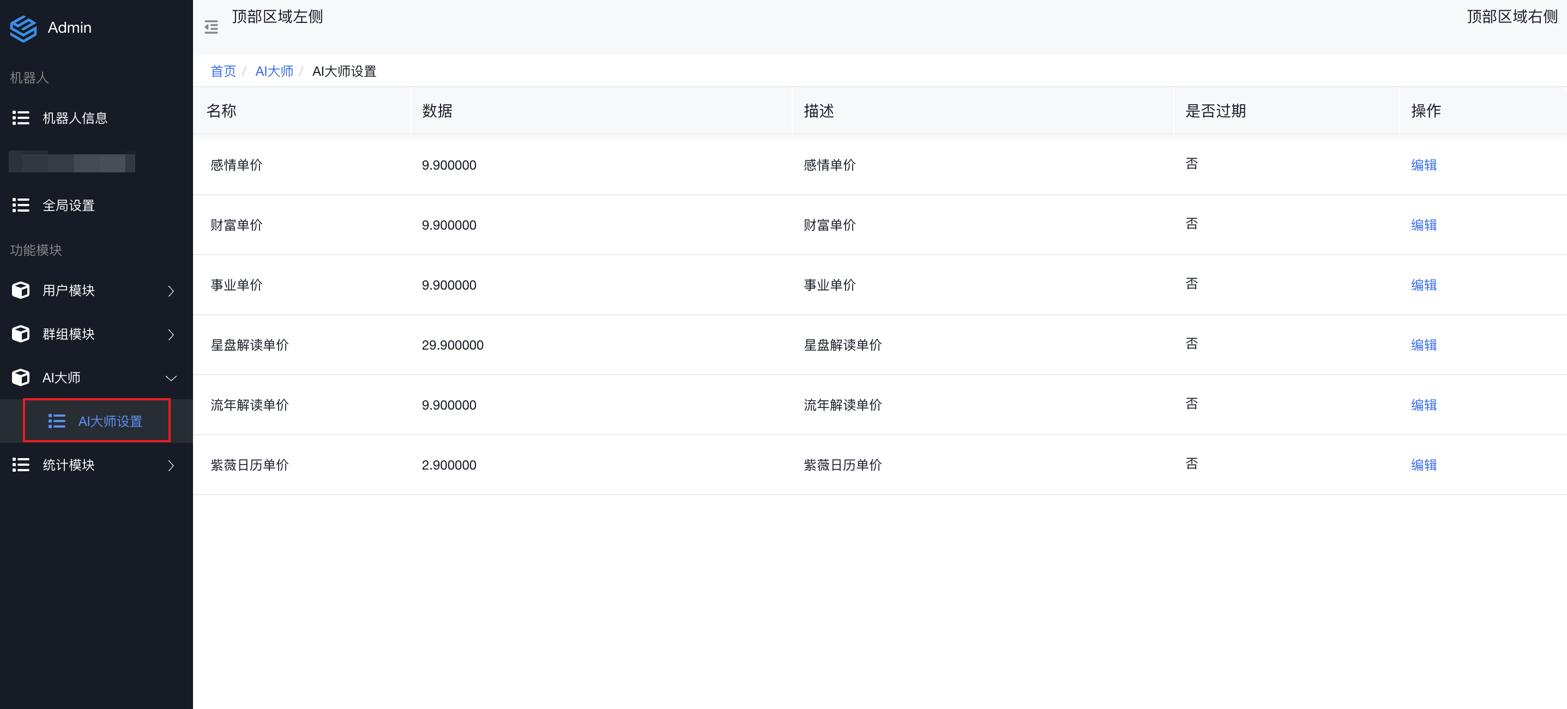Click the list icon beside 全局设置

click(x=21, y=206)
